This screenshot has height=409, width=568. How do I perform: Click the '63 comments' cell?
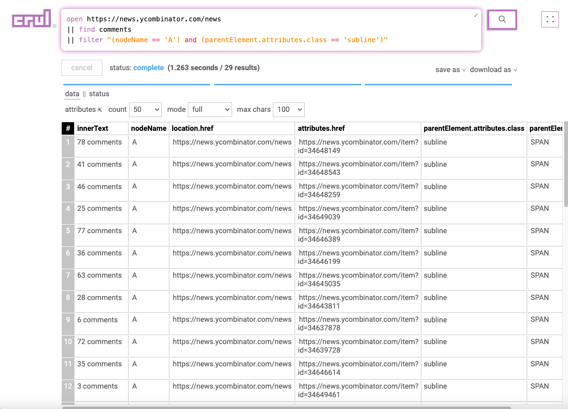point(101,280)
